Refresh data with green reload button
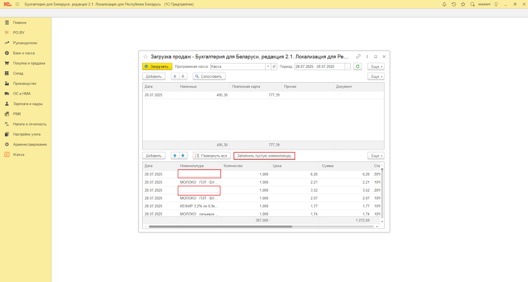Image resolution: width=528 pixels, height=282 pixels. pyautogui.click(x=358, y=66)
